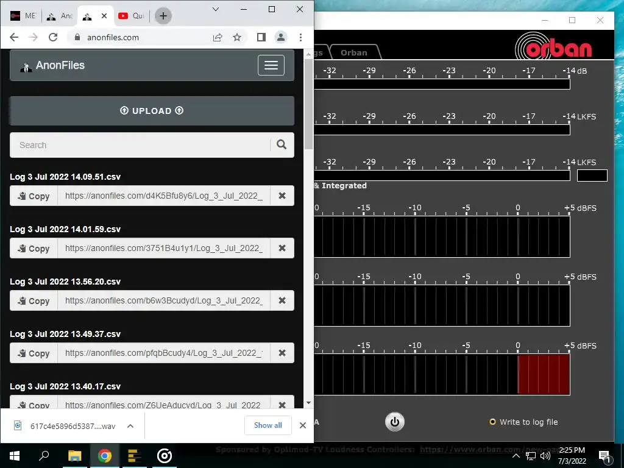Copy link for Log 3 Jul 2022 14.09.51.csv
624x468 pixels.
[x=34, y=196]
